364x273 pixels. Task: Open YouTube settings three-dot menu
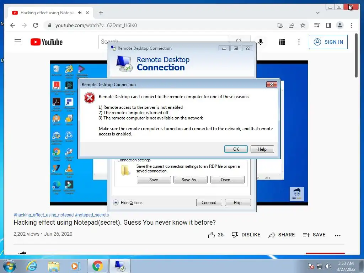[x=299, y=42]
